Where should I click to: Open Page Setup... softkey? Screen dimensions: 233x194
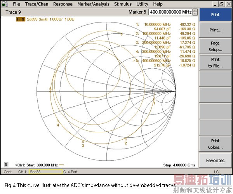pos(215,46)
